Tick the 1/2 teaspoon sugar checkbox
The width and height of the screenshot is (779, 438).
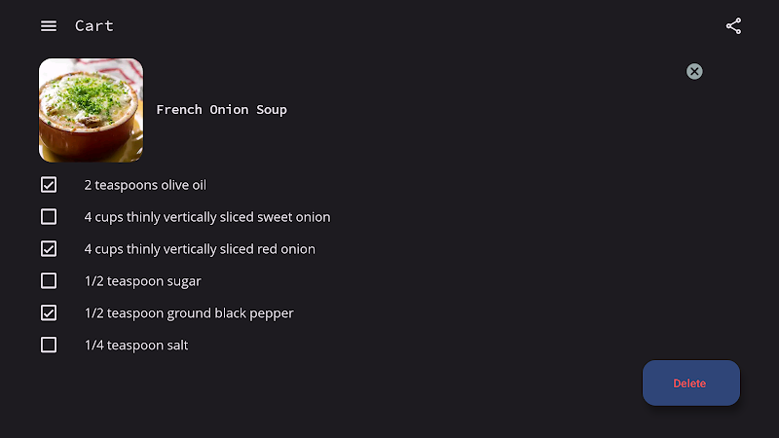[49, 280]
